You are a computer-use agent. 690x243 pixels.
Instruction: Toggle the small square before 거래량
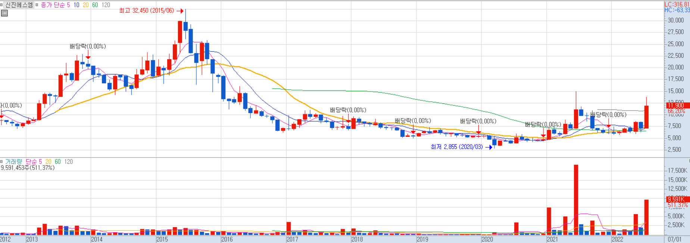(x=1, y=162)
